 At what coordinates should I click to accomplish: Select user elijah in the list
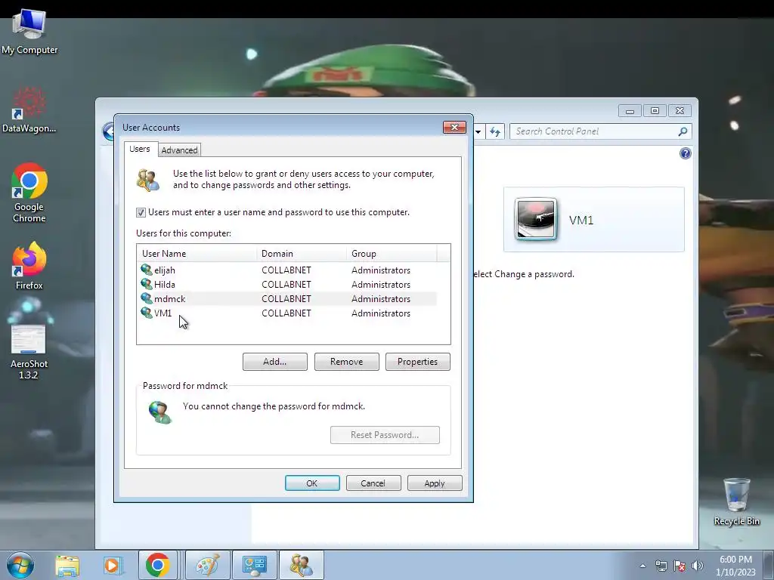click(286, 270)
